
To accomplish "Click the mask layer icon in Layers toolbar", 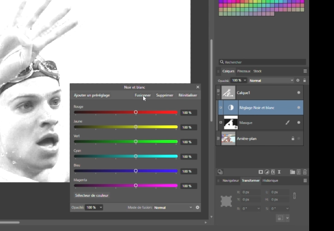I will coord(261,172).
